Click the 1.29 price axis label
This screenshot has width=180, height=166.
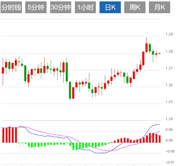pyautogui.click(x=169, y=34)
